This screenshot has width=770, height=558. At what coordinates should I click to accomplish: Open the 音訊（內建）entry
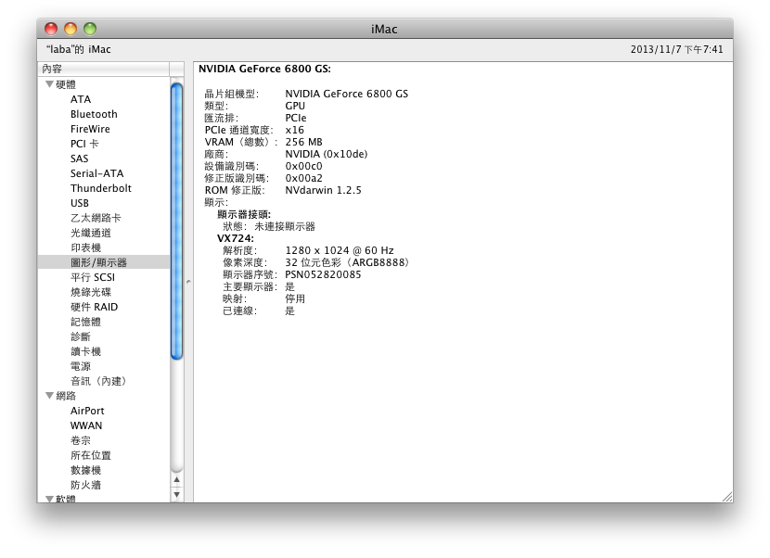coord(98,381)
